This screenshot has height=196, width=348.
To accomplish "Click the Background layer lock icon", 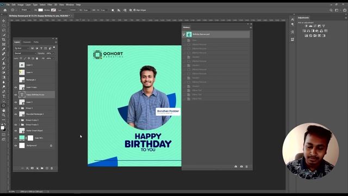I will coord(51,146).
